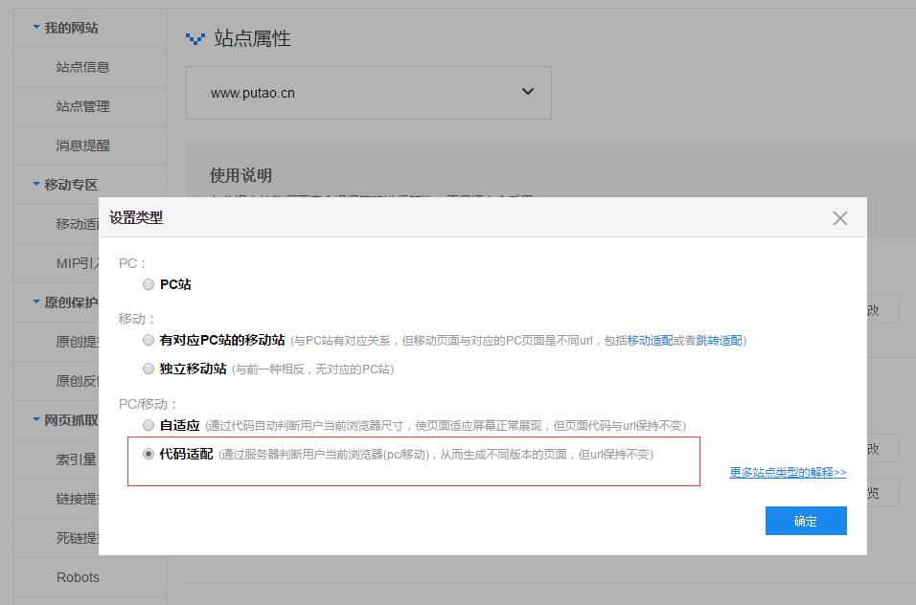Close the 设置类型 dialog with X
The height and width of the screenshot is (605, 916).
pyautogui.click(x=839, y=218)
